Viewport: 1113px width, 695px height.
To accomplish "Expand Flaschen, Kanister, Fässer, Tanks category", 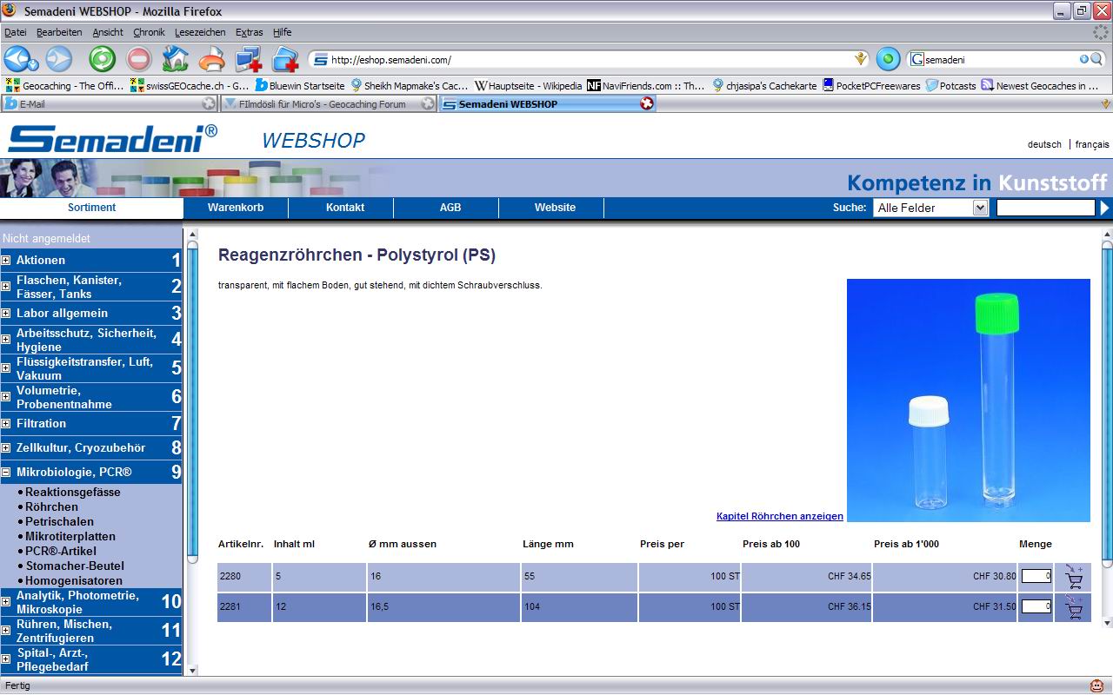I will coord(6,287).
